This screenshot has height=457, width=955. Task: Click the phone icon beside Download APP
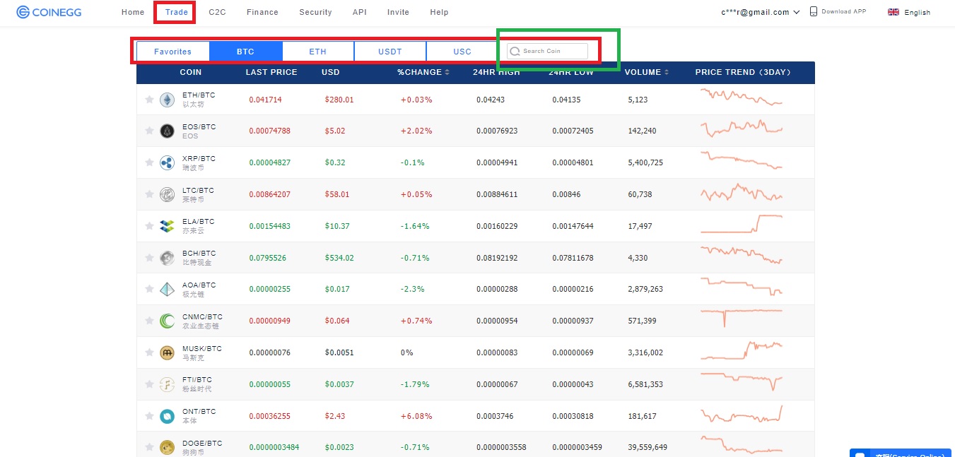tap(814, 11)
